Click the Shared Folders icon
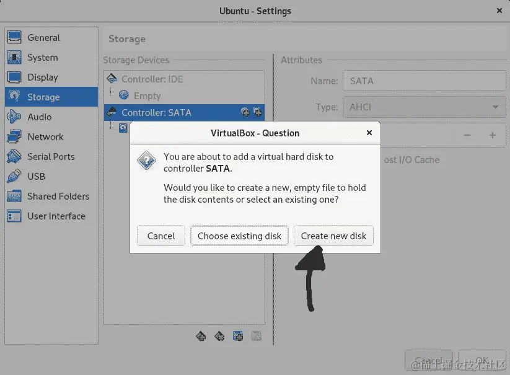Viewport: 510px width, 375px height. (x=14, y=196)
